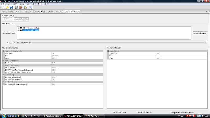This screenshot has width=210, height=118.
Task: Click the Verbreek Verbinding button
Action: click(x=21, y=19)
